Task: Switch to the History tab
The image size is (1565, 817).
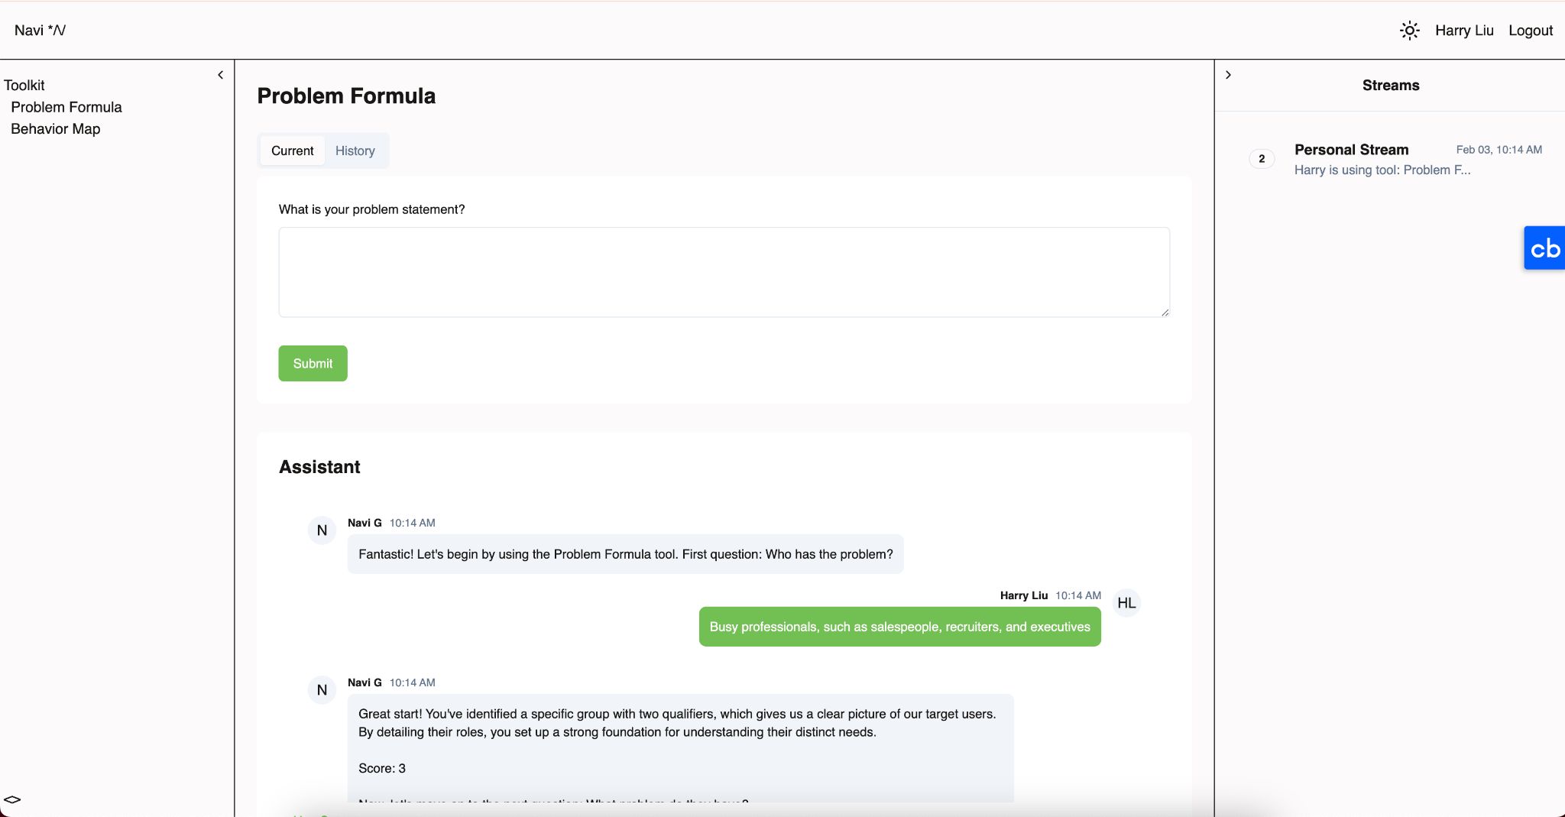Action: click(x=355, y=151)
